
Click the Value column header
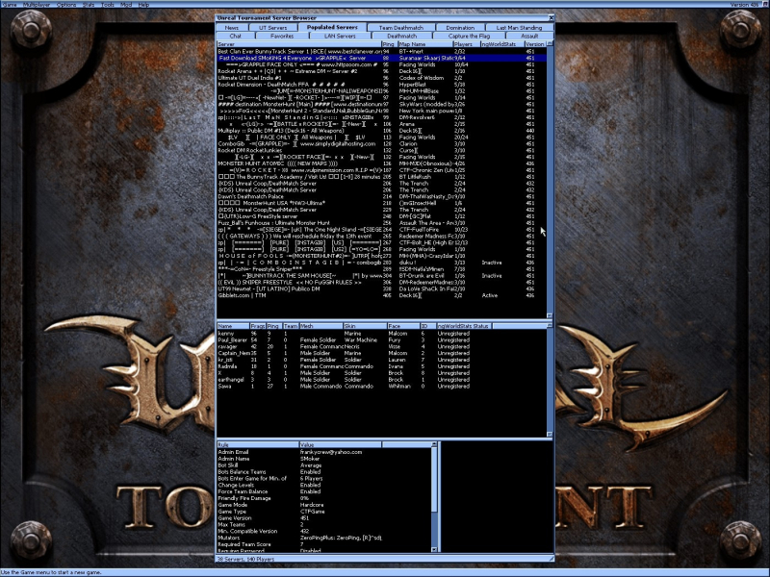click(x=340, y=444)
